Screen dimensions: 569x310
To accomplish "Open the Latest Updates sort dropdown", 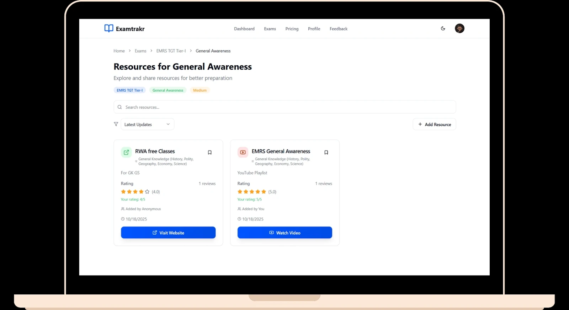I will 147,124.
